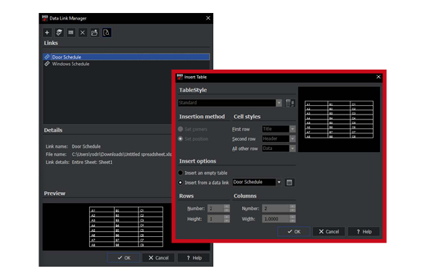
Task: Click the app logo in Data Link Manager title bar
Action: 45,18
